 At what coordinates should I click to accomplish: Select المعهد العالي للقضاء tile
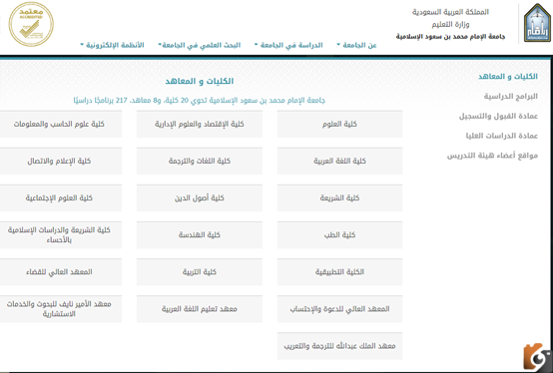pyautogui.click(x=60, y=272)
